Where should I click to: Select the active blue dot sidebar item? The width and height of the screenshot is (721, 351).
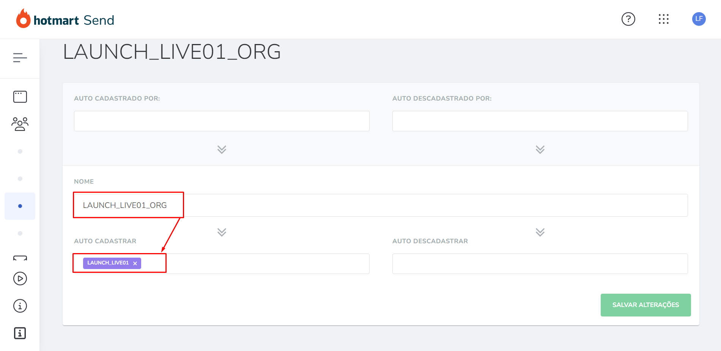(20, 206)
